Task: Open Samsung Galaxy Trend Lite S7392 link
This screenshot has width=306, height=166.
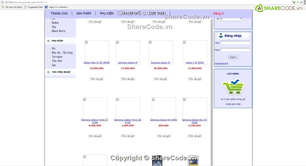Action: pyautogui.click(x=128, y=121)
